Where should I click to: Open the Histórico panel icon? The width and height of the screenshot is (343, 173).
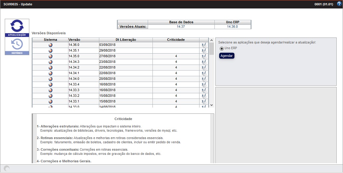click(x=17, y=46)
